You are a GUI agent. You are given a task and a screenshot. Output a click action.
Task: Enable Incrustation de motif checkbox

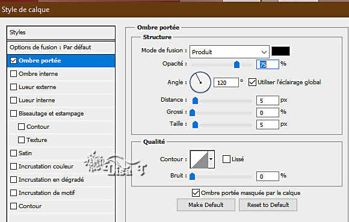[14, 193]
